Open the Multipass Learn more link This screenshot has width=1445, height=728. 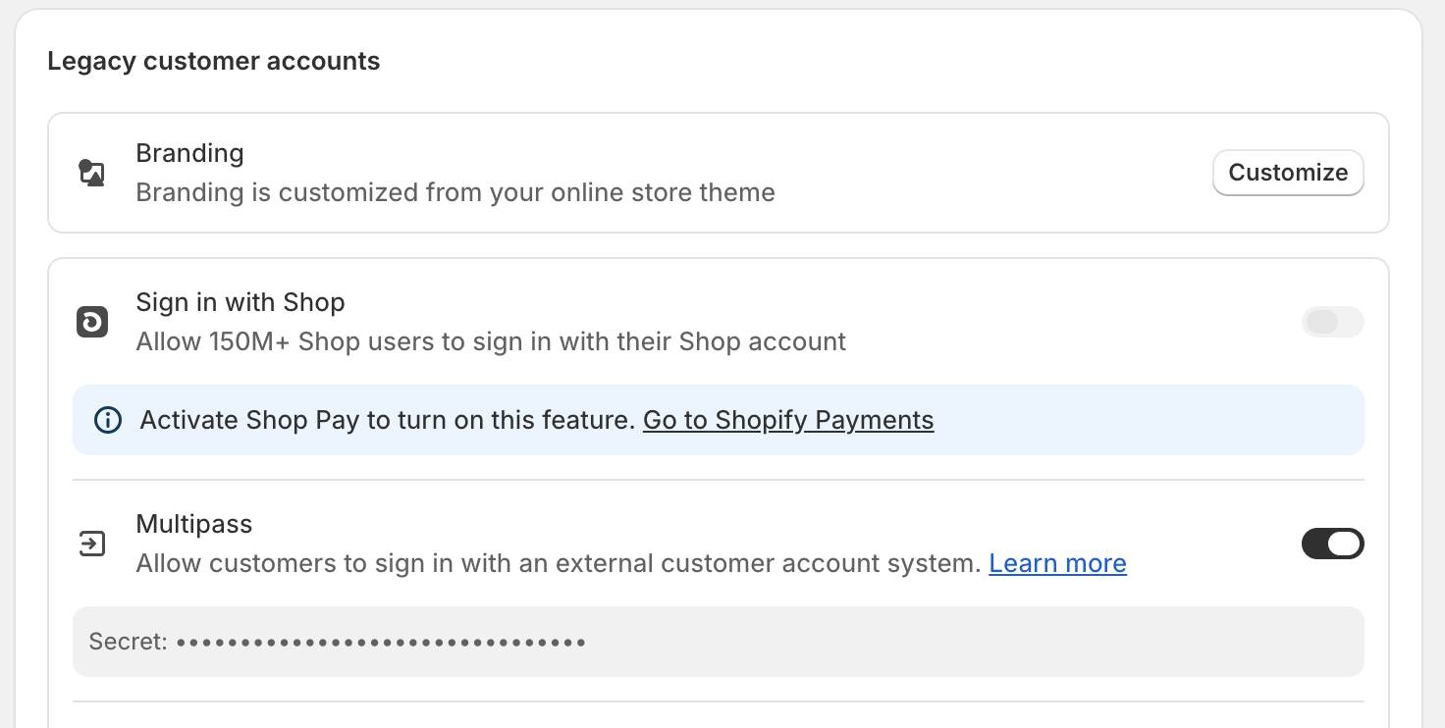pos(1057,563)
